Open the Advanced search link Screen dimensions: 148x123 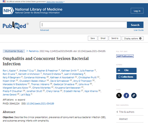[x=44, y=30]
